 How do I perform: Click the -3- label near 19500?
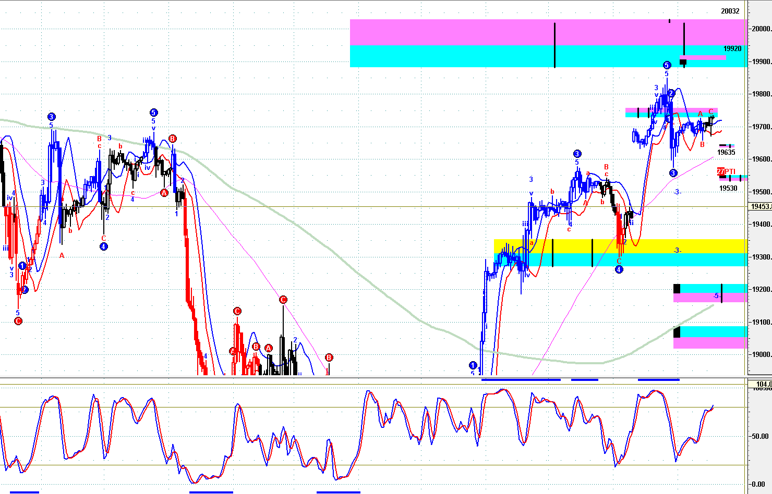click(677, 192)
